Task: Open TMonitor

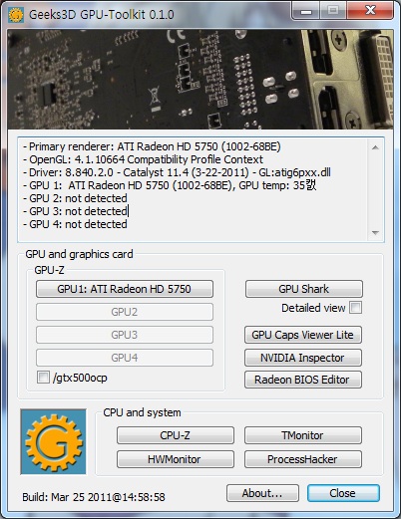Action: pos(303,435)
